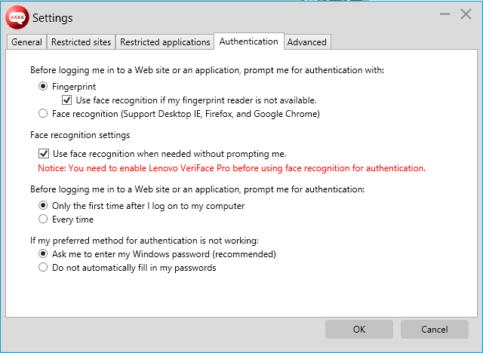Image resolution: width=483 pixels, height=353 pixels.
Task: Choose Face recognition authentication radio button
Action: tap(43, 114)
